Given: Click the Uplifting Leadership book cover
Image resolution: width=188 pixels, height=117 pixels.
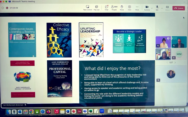Looking at the screenshot, I should pyautogui.click(x=91, y=40).
